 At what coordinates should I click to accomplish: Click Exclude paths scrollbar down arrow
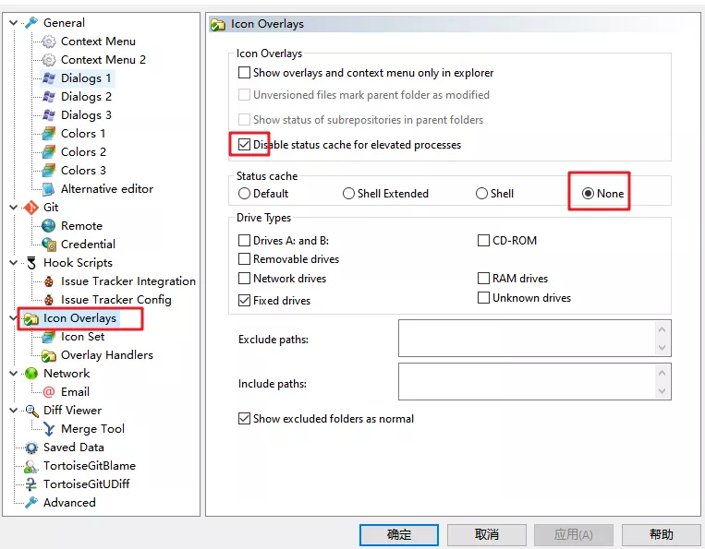pos(662,348)
